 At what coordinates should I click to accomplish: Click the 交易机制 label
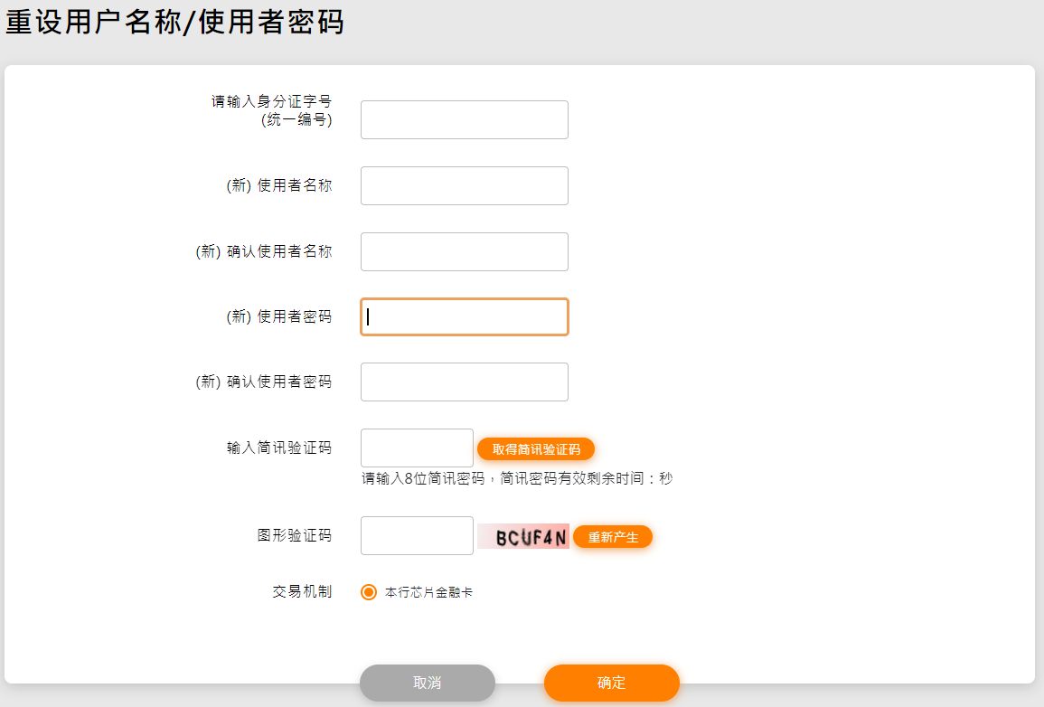pyautogui.click(x=302, y=591)
